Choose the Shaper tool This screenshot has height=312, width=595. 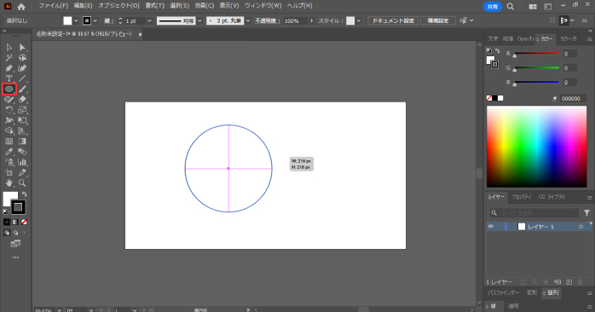point(9,100)
